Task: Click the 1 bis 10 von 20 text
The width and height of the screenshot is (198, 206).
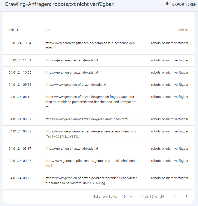Action: [x=153, y=196]
